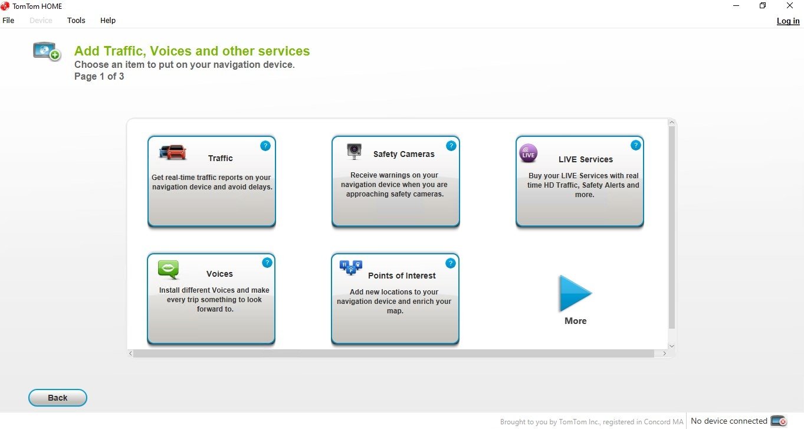This screenshot has height=429, width=804.
Task: Click the purple LIVE Services icon
Action: [528, 153]
